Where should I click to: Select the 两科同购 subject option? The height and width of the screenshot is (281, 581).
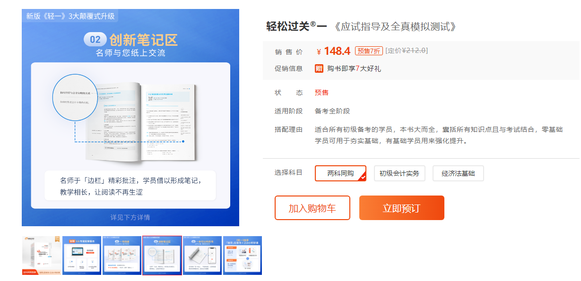(x=340, y=173)
